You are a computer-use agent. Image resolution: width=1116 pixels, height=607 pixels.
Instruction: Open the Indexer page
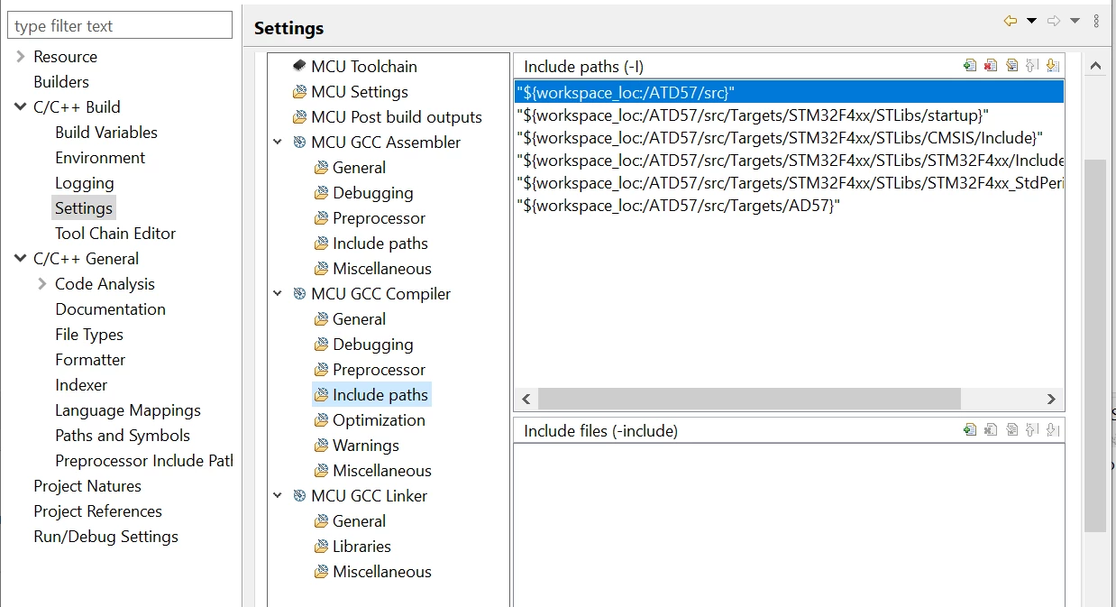point(81,384)
